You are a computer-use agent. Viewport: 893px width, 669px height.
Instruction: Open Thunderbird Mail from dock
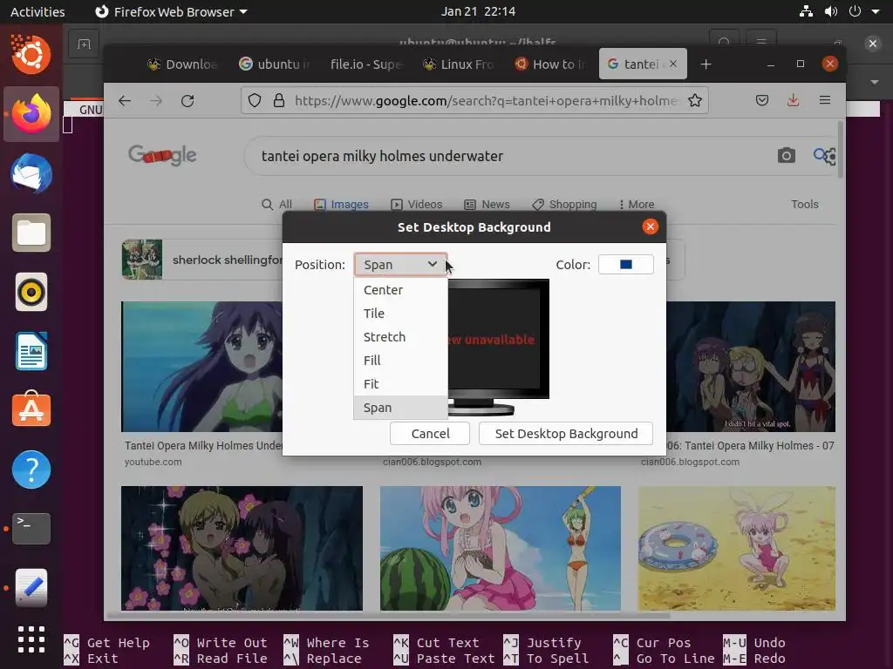coord(31,173)
